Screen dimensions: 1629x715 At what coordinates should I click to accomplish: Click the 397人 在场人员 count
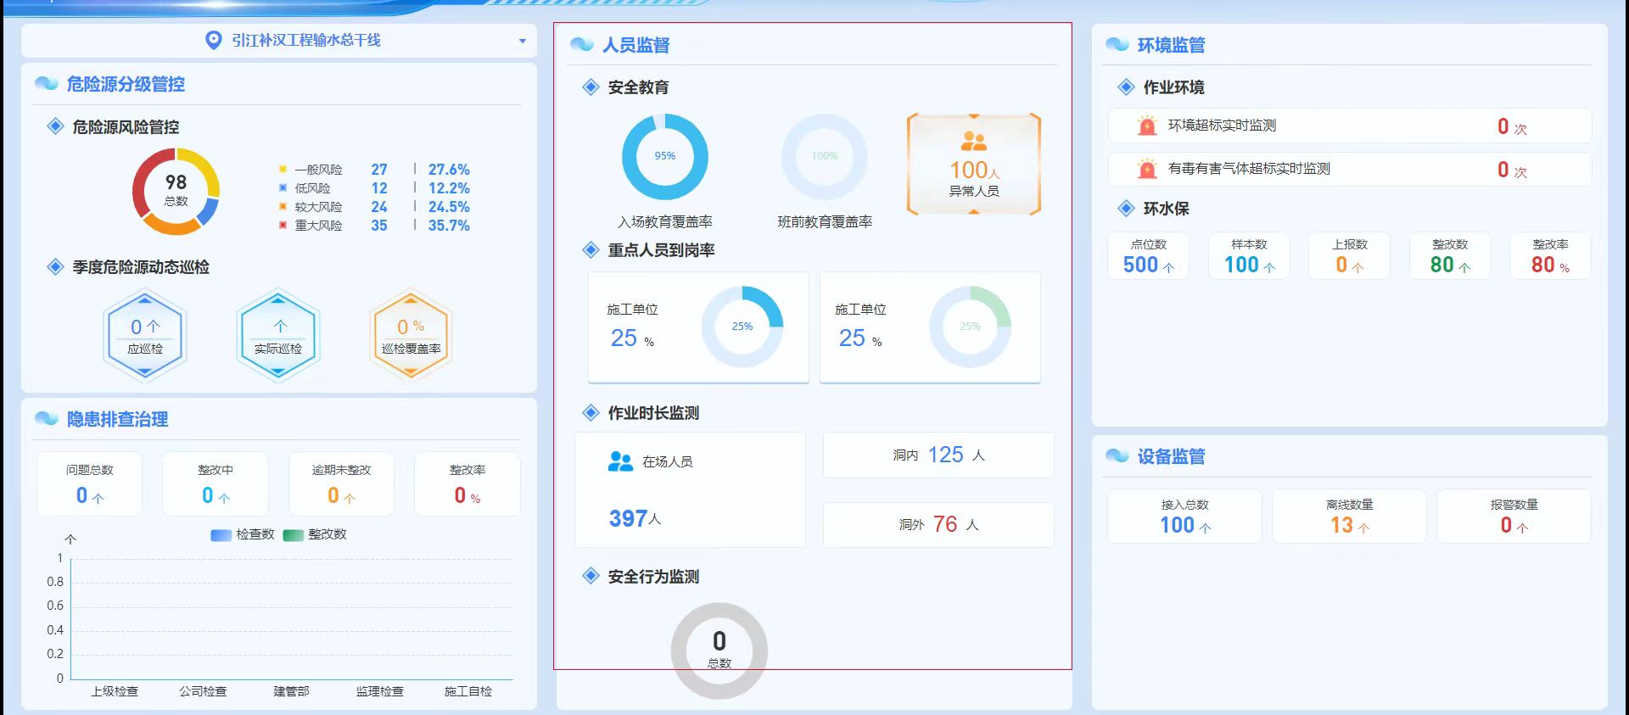pyautogui.click(x=635, y=518)
